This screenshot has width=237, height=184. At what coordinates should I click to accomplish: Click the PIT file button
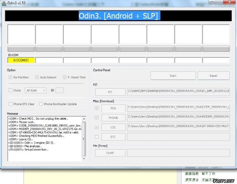110,92
